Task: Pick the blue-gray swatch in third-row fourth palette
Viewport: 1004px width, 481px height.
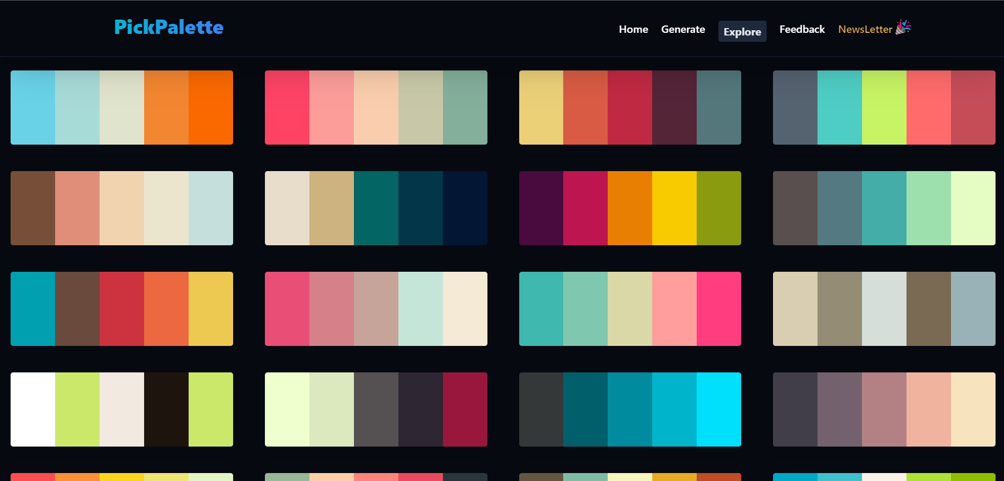Action: pyautogui.click(x=973, y=309)
